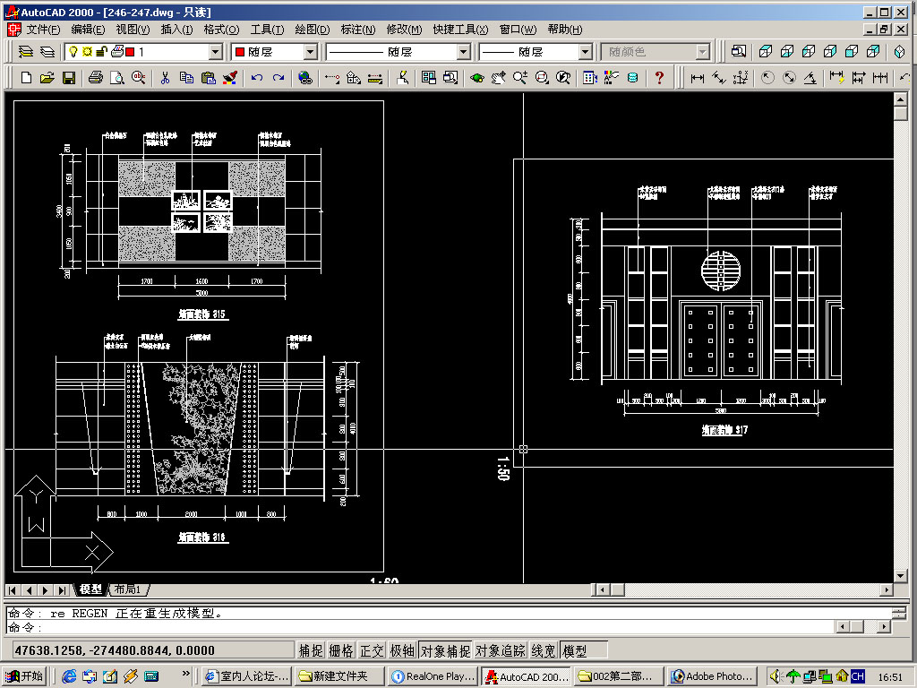Screen dimensions: 917x688
Task: Click the 开始 Start button
Action: point(24,676)
